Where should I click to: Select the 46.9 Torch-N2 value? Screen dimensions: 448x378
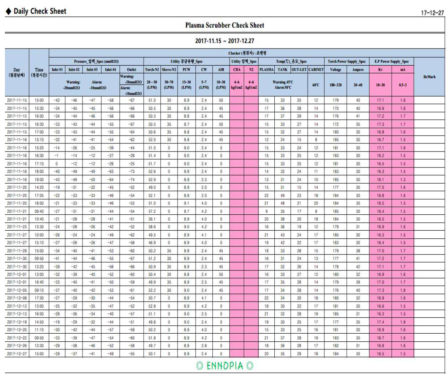152,243
